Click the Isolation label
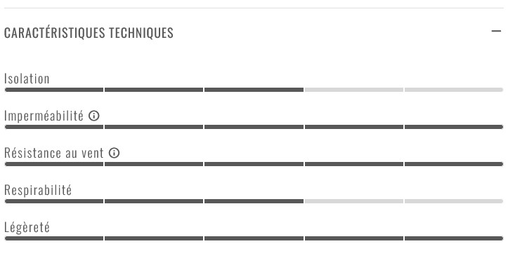This screenshot has width=508, height=258. [27, 79]
